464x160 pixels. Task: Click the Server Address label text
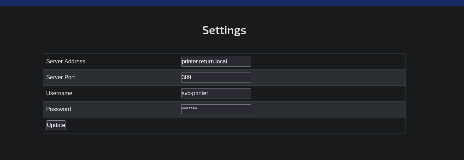66,62
